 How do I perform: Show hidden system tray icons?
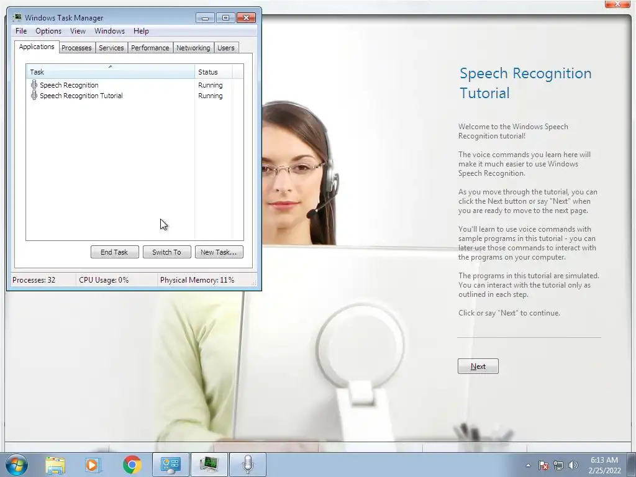pos(528,465)
